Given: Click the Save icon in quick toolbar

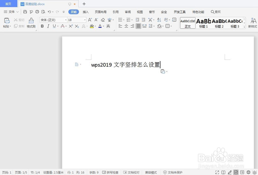Looking at the screenshot, I should 25,12.
